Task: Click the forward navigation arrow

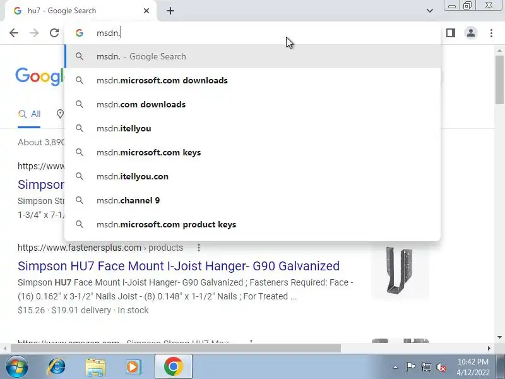Action: tap(34, 33)
